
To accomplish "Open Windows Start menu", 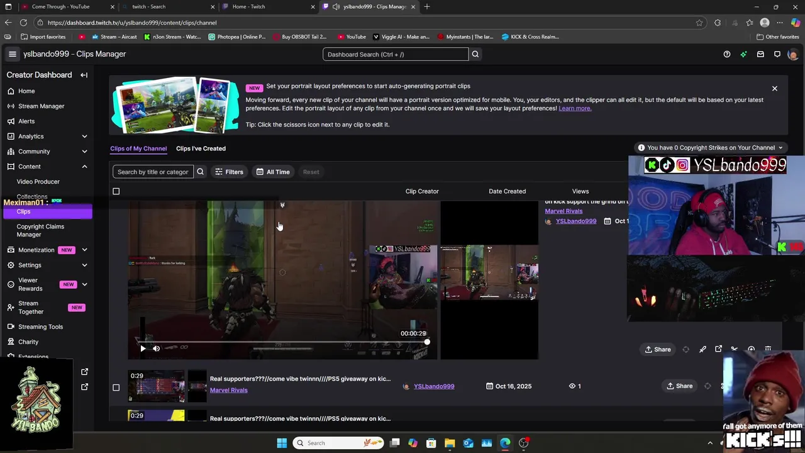I will click(x=282, y=443).
